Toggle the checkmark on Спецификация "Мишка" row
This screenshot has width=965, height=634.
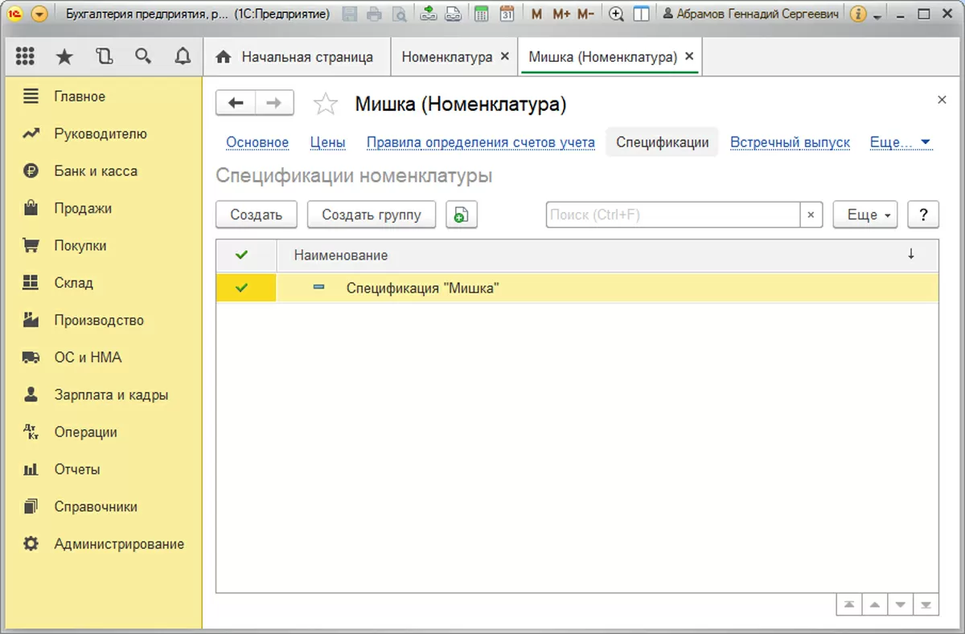(241, 288)
